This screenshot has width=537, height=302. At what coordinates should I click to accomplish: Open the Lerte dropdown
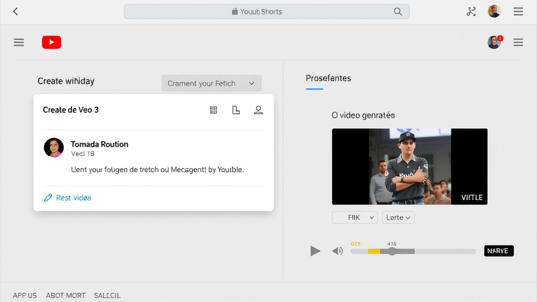[x=398, y=217]
